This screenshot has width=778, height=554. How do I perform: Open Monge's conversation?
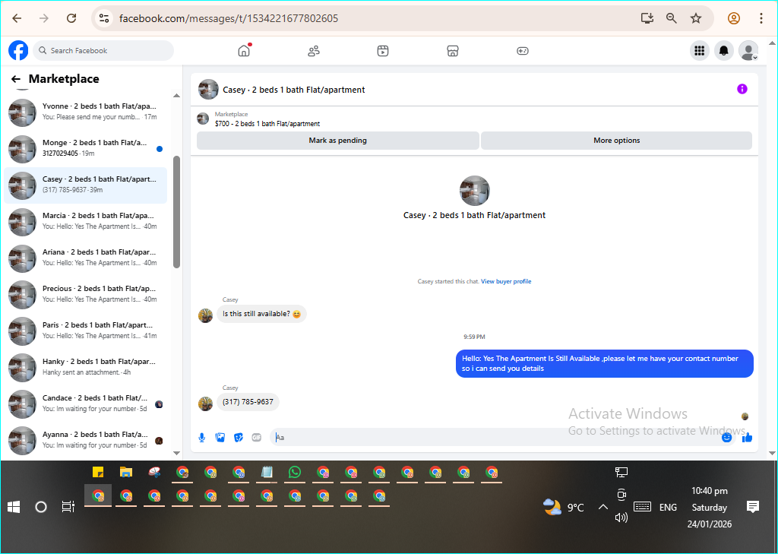coord(85,148)
